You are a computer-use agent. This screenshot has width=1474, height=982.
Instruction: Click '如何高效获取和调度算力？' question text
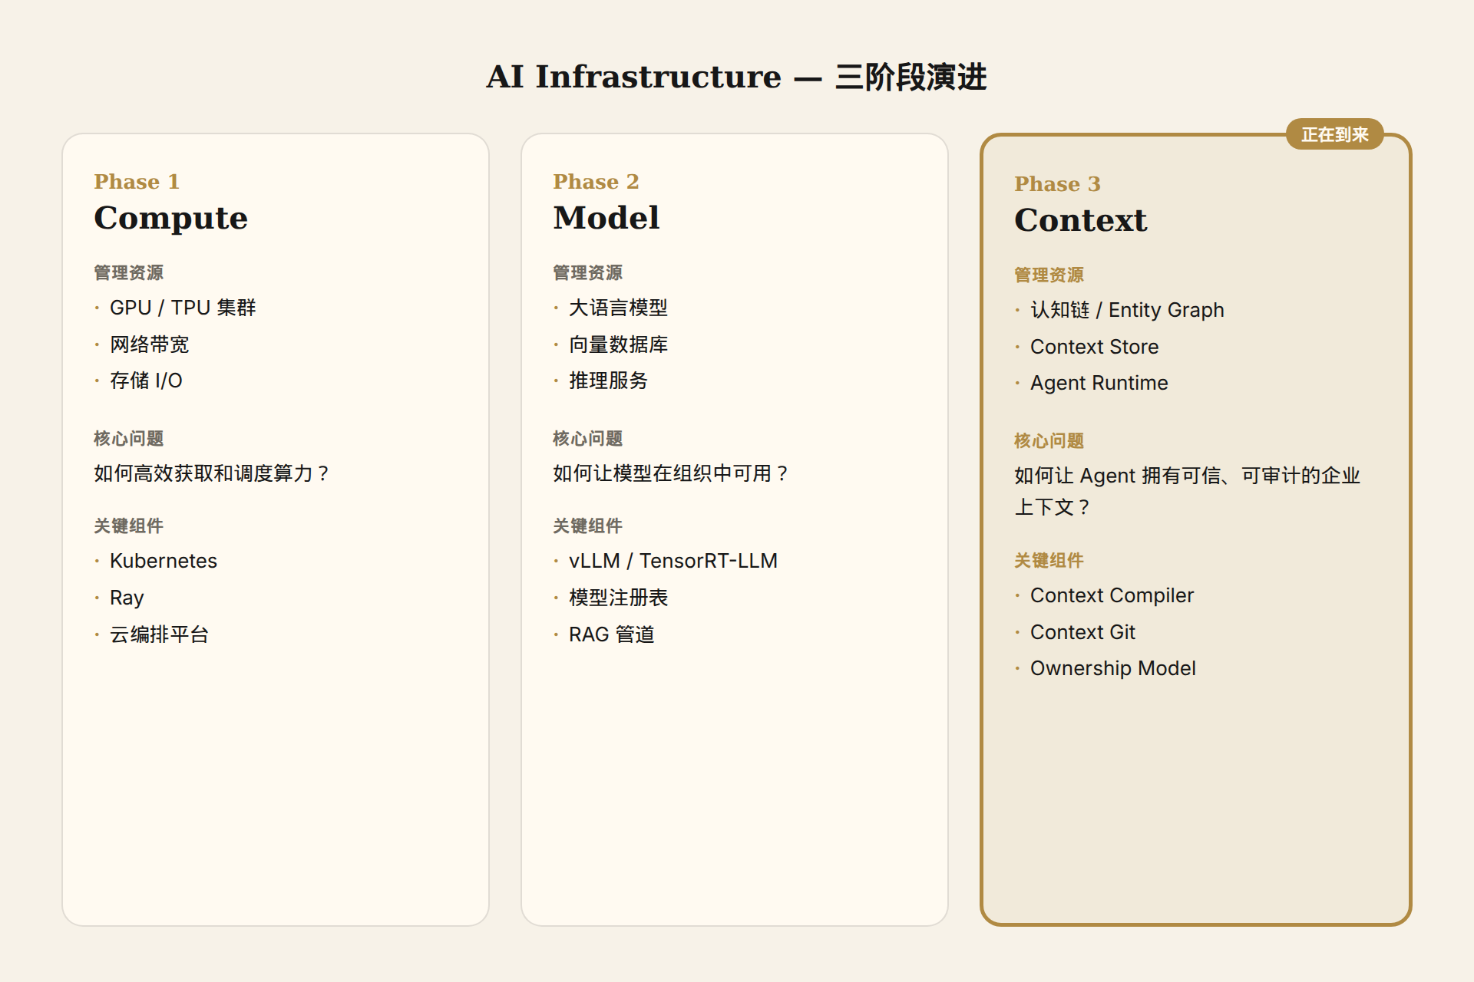(212, 473)
